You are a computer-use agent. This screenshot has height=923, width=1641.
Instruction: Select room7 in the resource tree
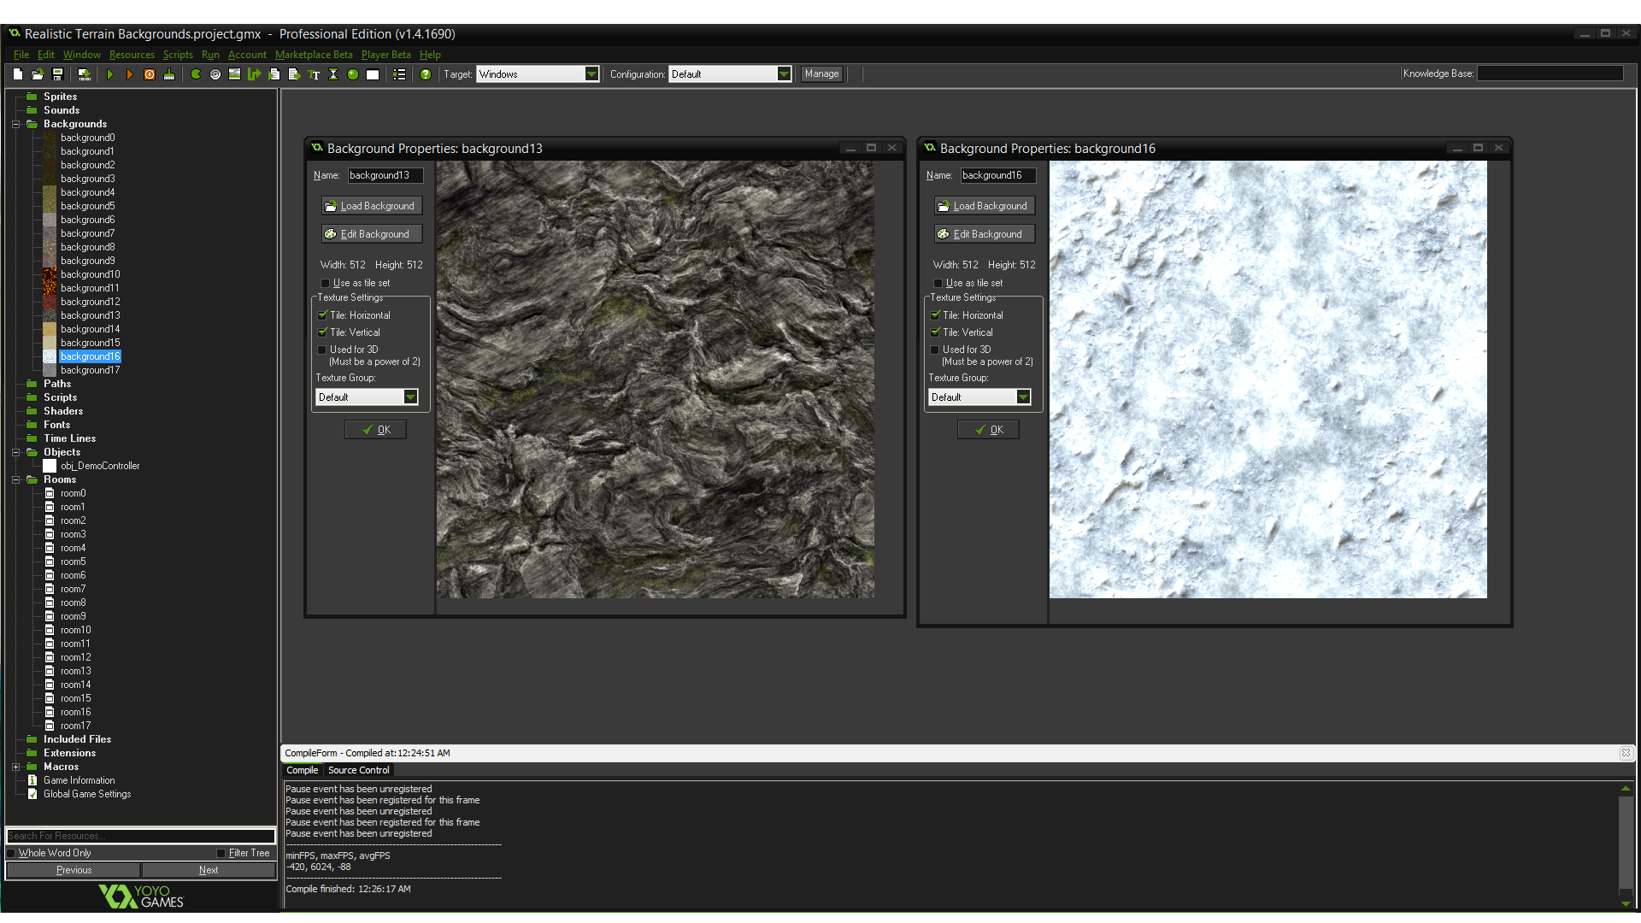(73, 589)
